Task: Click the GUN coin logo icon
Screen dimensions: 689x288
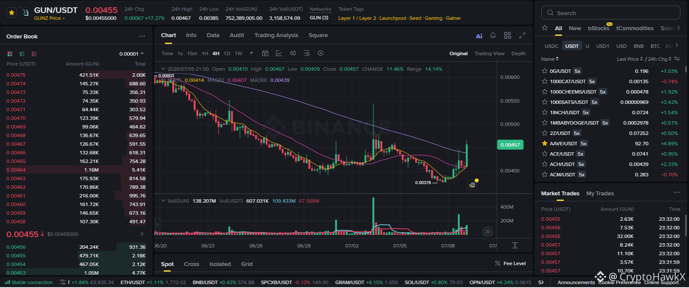Action: 25,13
